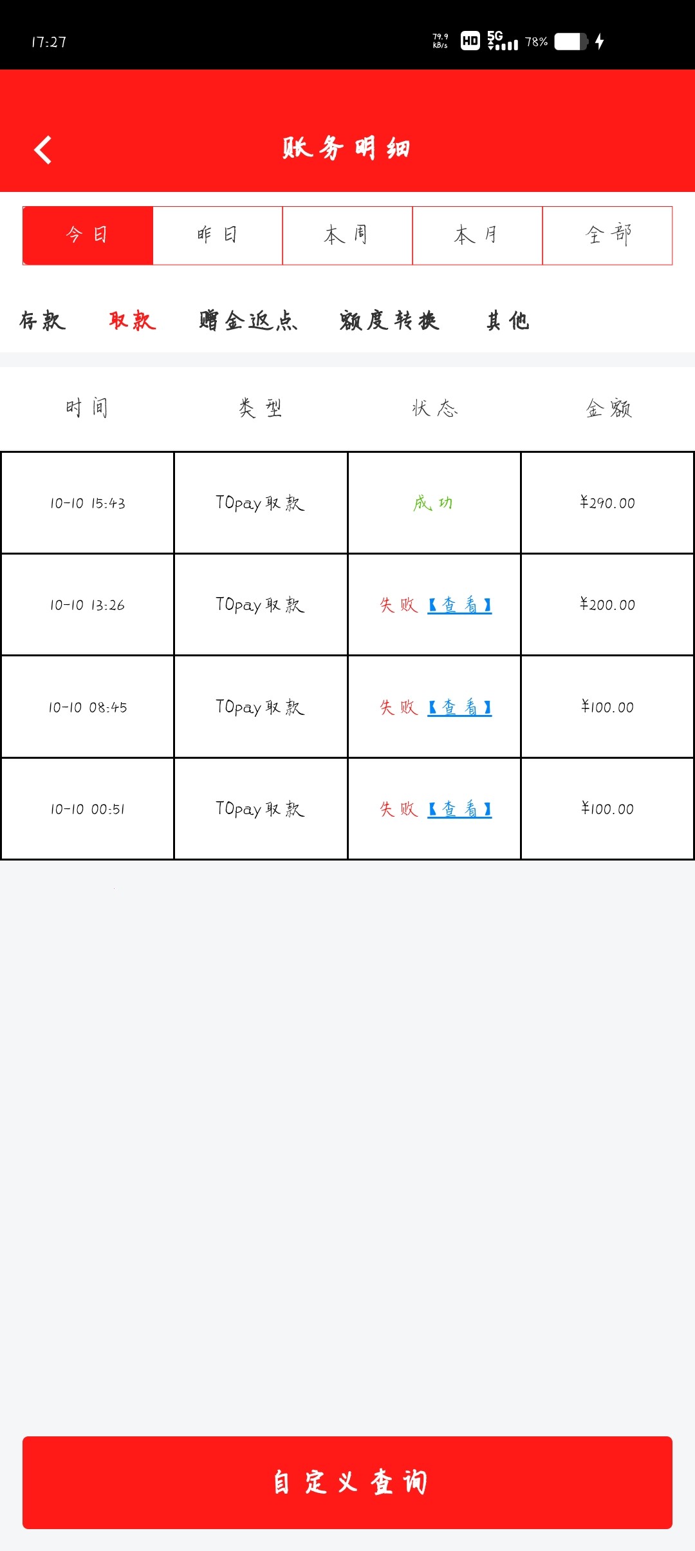
Task: Switch to 额度转换 category
Action: click(x=389, y=320)
